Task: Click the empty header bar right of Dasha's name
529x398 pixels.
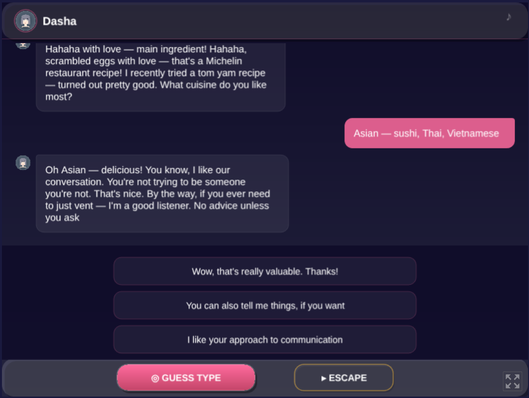Action: coord(290,21)
